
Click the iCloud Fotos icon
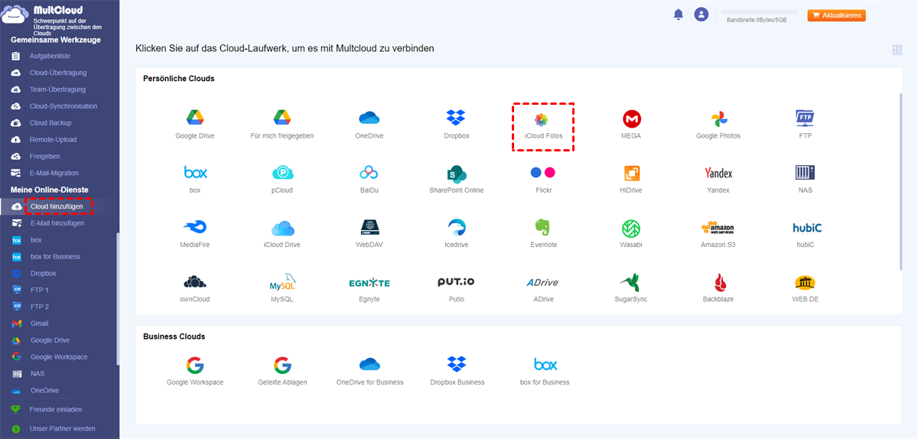(542, 119)
